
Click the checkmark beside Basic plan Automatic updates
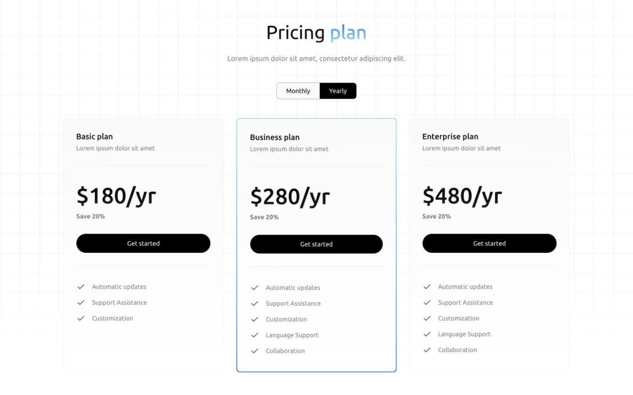click(81, 286)
